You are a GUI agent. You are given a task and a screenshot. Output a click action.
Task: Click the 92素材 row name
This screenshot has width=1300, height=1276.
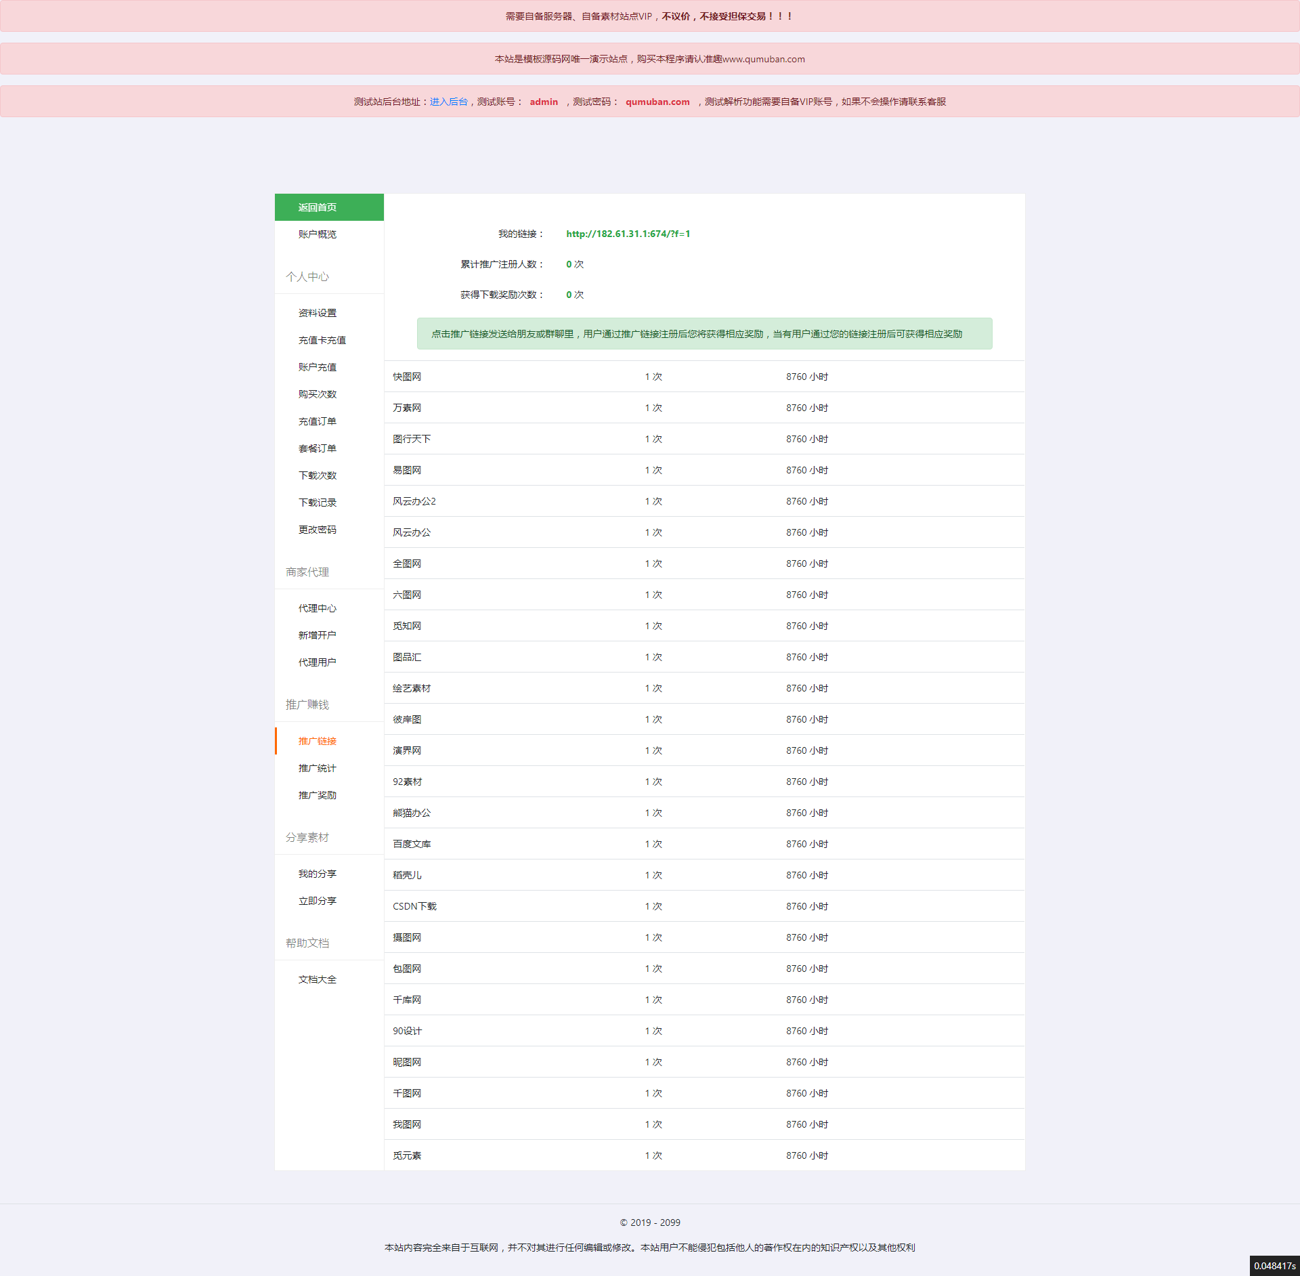[x=407, y=782]
